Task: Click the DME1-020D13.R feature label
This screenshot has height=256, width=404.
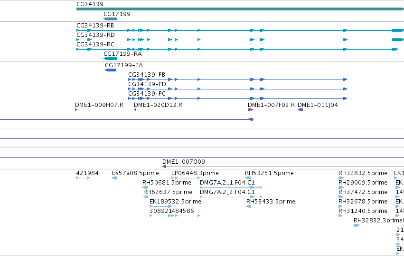Action: coord(158,105)
